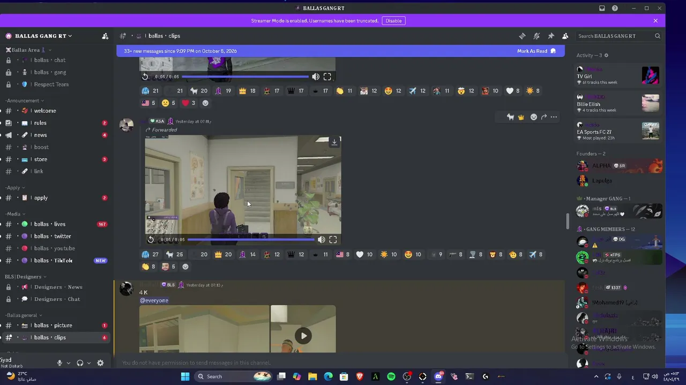Focus the Search BALLAS GANG RT field

(x=618, y=36)
